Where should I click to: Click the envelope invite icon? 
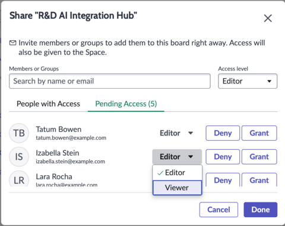(x=13, y=43)
